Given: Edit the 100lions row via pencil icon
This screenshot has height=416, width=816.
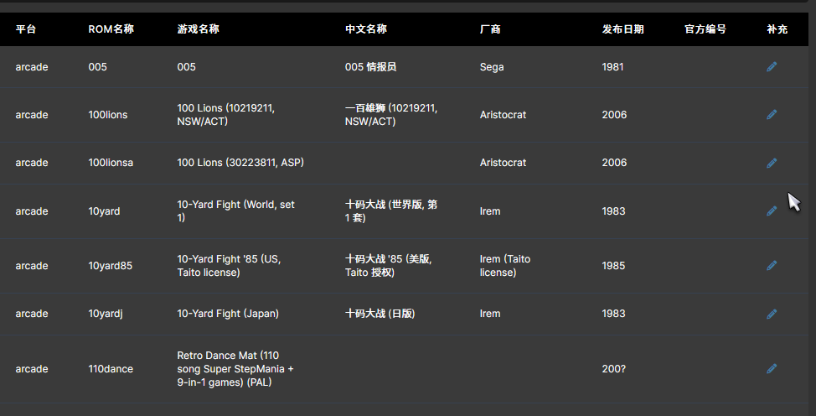Looking at the screenshot, I should pos(772,115).
